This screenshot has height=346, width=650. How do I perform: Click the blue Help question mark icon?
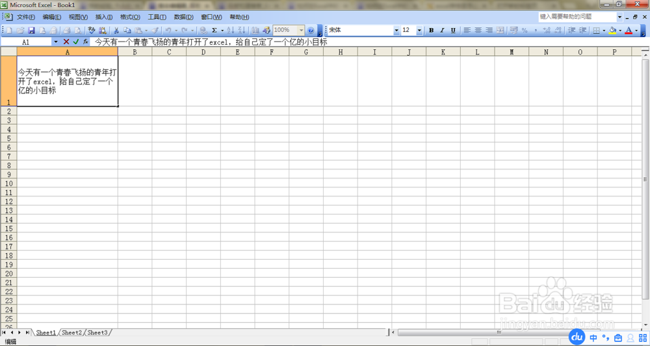[311, 31]
